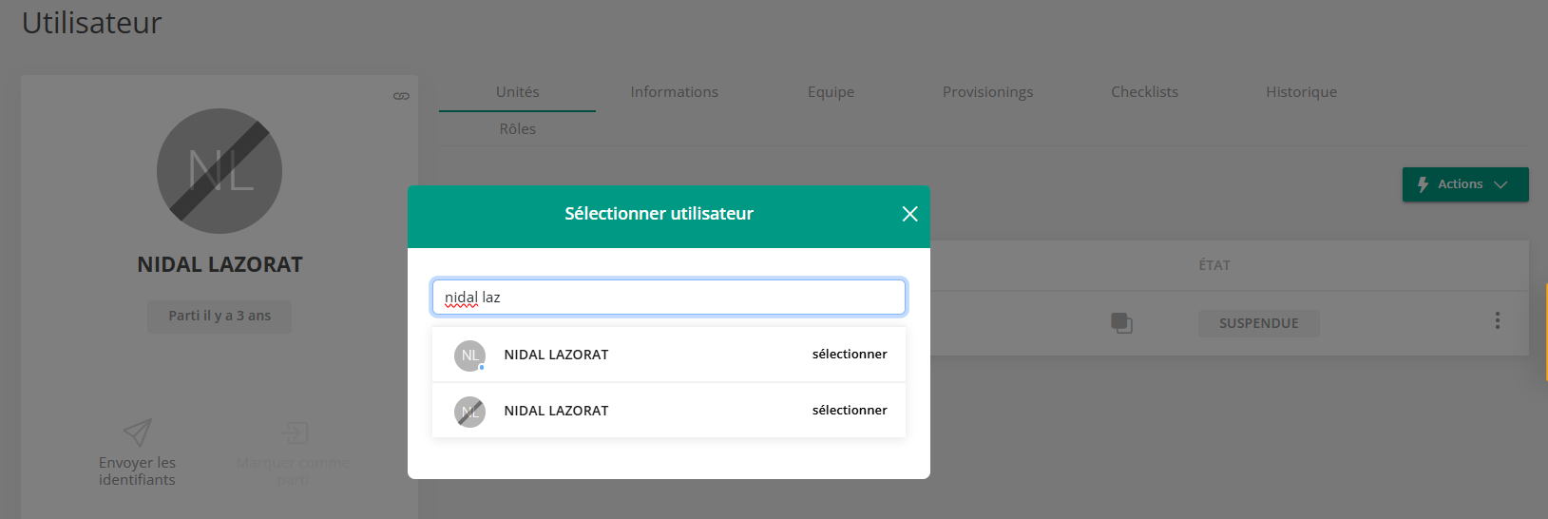Go to the Provisionings tab

987,92
